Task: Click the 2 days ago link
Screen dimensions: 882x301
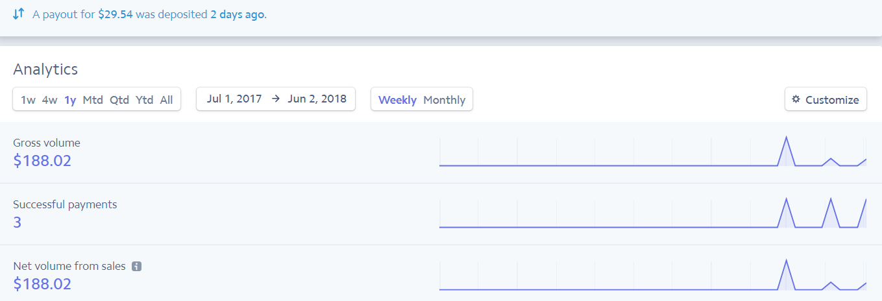Action: point(237,14)
